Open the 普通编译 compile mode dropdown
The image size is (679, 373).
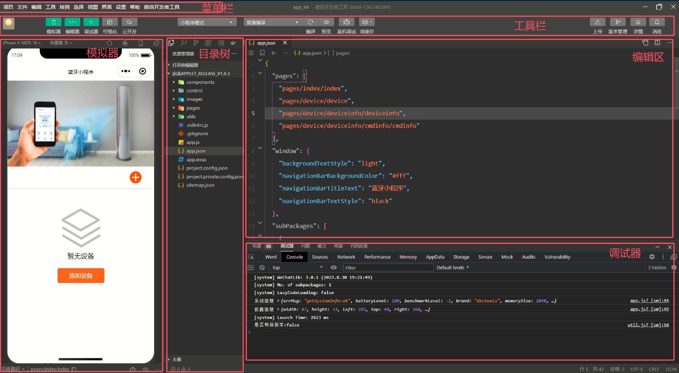point(272,22)
